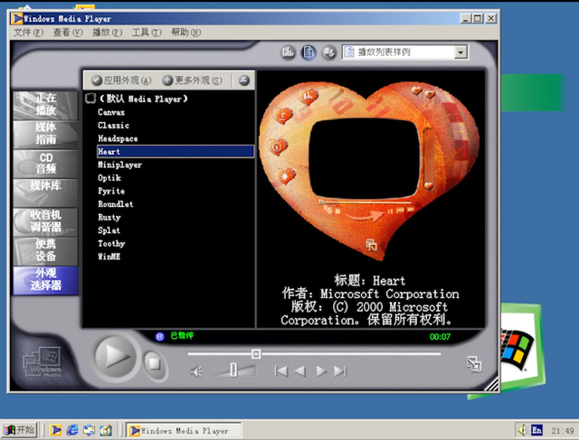
Task: Click the window resize grip corner
Action: click(x=491, y=384)
